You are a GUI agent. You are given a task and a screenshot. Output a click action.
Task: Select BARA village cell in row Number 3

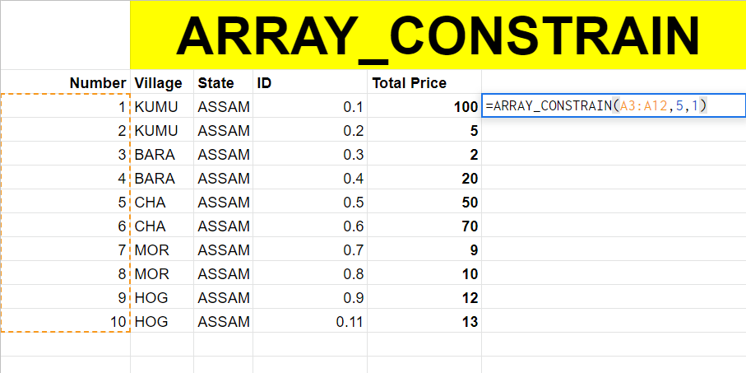[162, 153]
